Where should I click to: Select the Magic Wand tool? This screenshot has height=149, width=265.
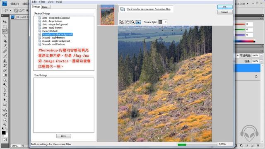5,36
